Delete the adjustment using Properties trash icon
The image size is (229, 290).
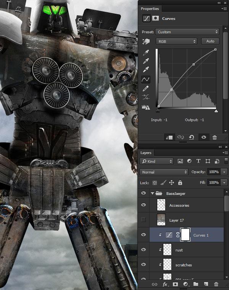click(214, 138)
